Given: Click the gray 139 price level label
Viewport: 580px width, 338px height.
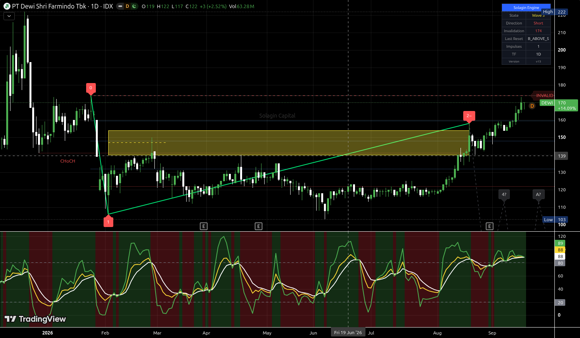Looking at the screenshot, I should pyautogui.click(x=562, y=156).
